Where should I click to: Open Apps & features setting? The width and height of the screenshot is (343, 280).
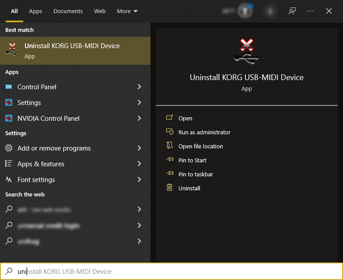coord(75,164)
